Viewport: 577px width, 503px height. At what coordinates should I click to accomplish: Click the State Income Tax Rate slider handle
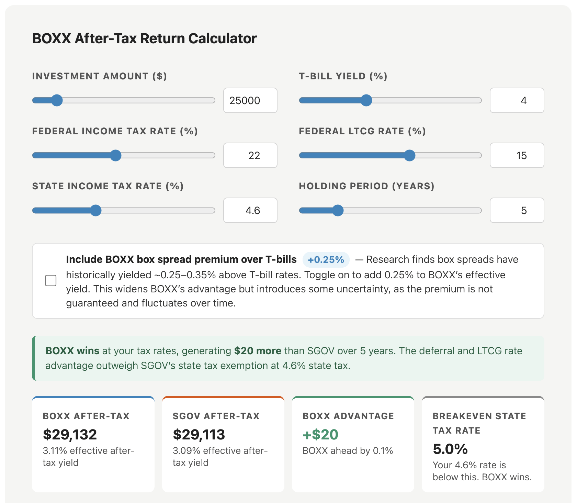[96, 210]
